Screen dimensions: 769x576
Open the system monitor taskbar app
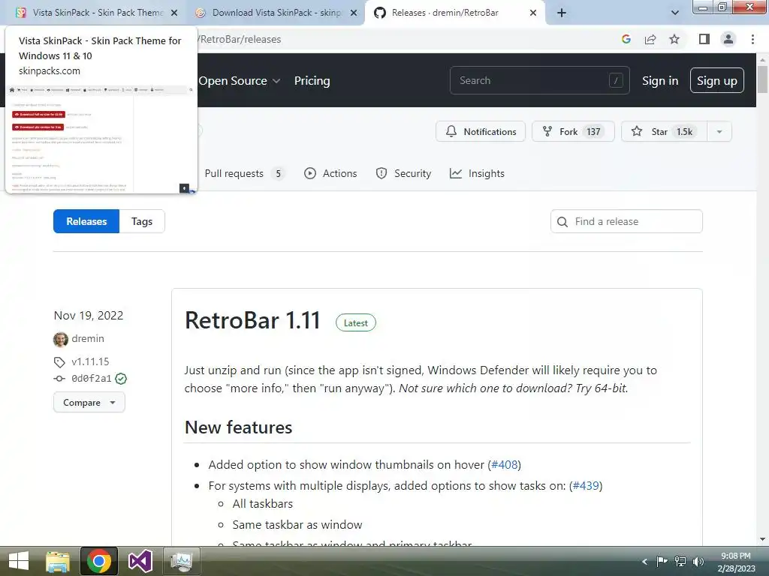coord(182,561)
